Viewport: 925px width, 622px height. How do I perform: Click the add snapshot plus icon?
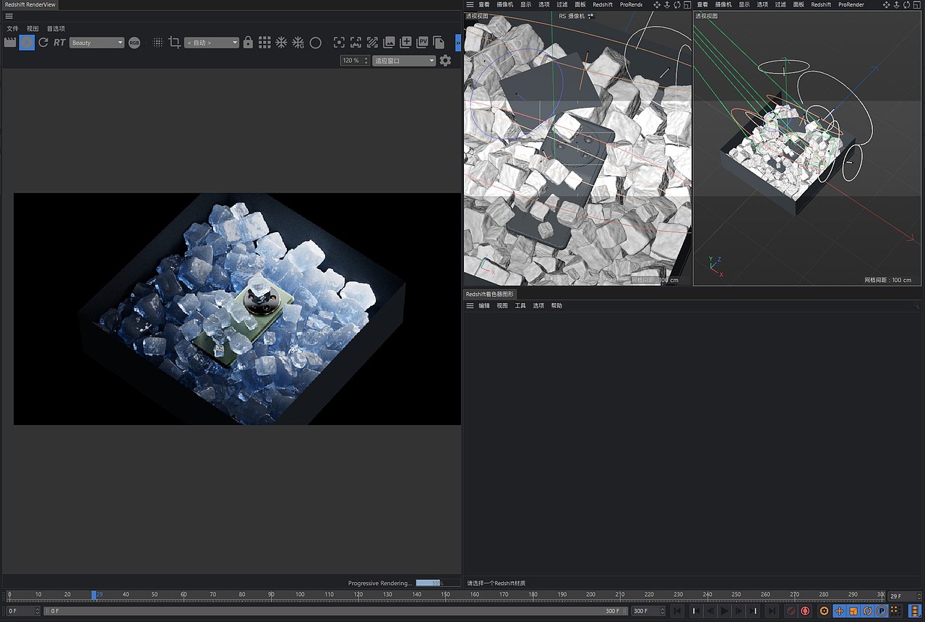(x=406, y=43)
